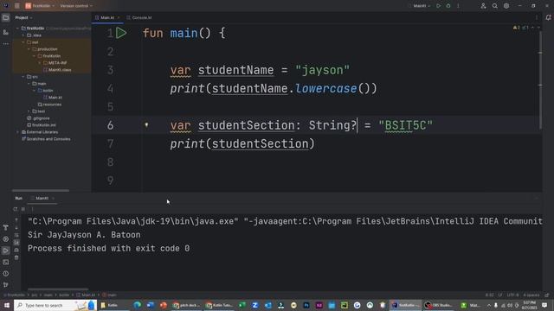This screenshot has width=554, height=311.
Task: Switch to Main.kt editor tab
Action: coord(107,17)
